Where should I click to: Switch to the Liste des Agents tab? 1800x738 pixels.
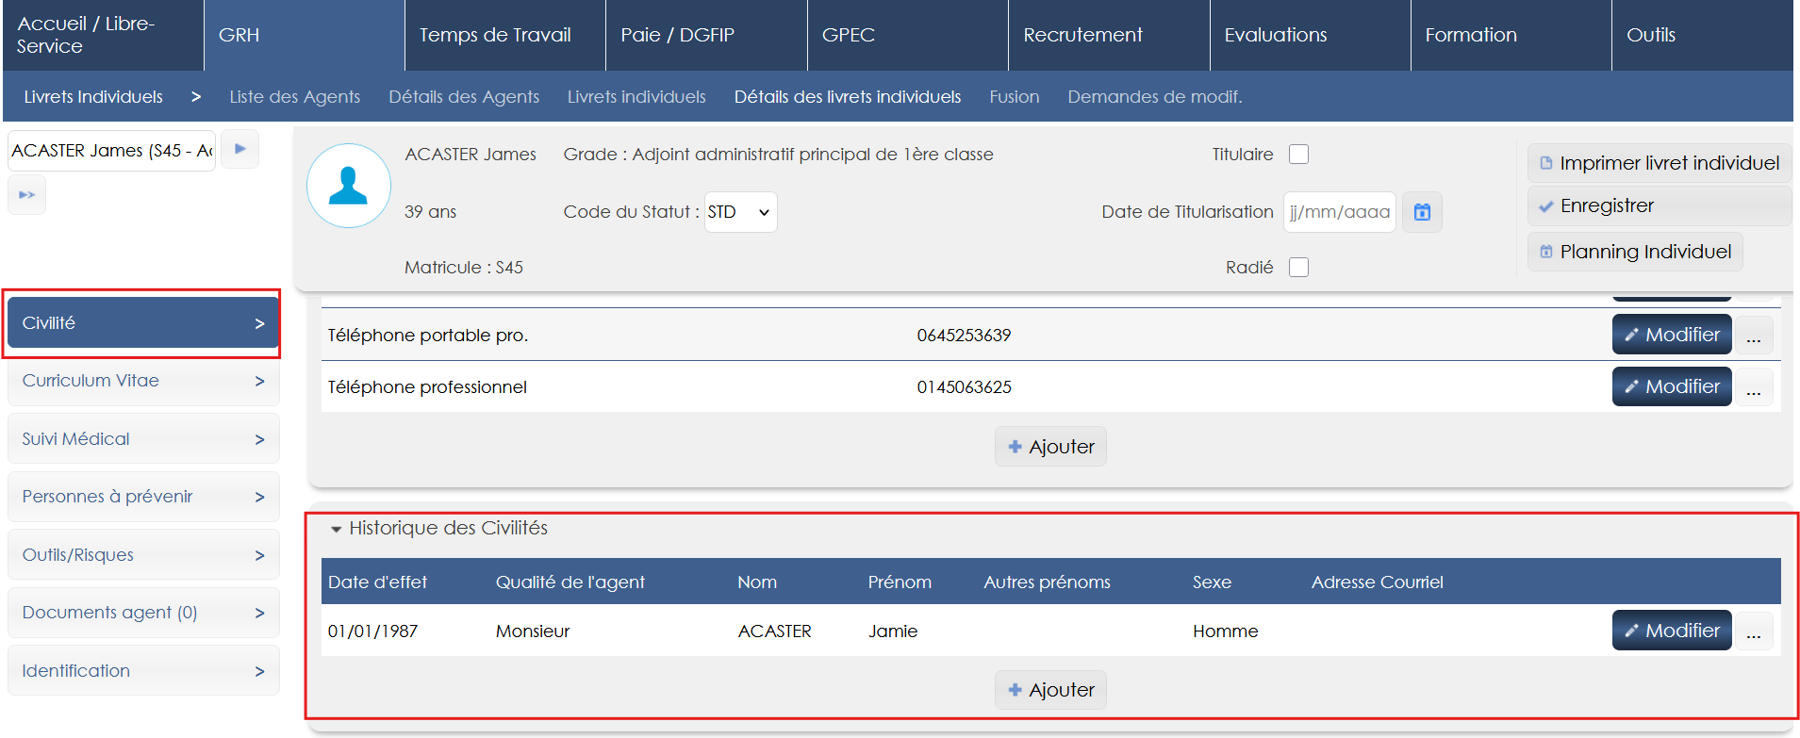point(294,97)
